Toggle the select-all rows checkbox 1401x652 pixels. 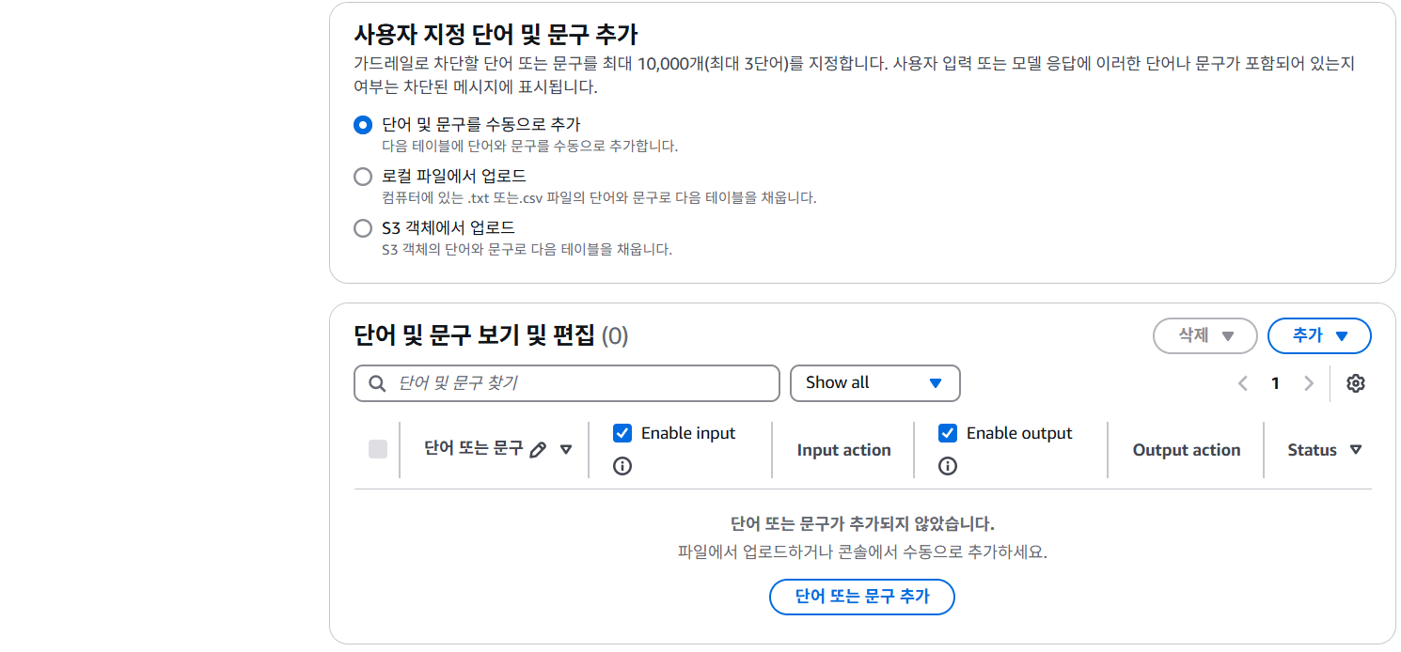click(x=378, y=449)
